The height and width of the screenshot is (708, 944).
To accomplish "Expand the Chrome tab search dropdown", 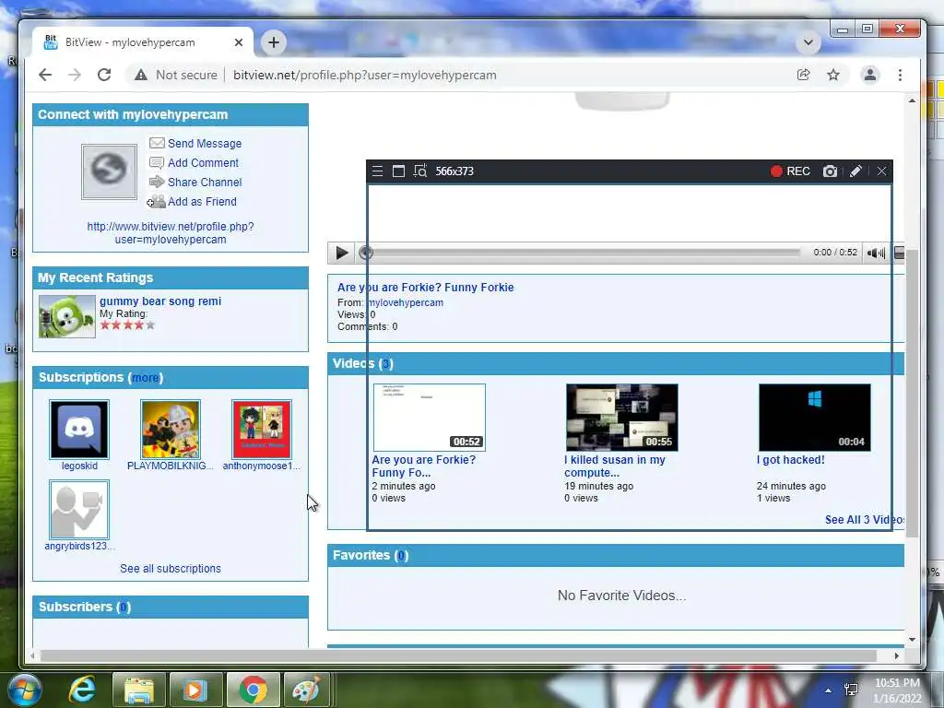I will pyautogui.click(x=808, y=42).
